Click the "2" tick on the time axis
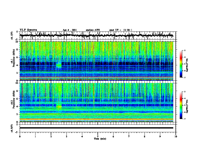This screenshot has width=198, height=153. click(x=51, y=136)
